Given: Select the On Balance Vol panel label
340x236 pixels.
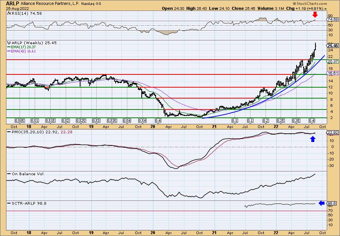Looking at the screenshot, I should 27,174.
